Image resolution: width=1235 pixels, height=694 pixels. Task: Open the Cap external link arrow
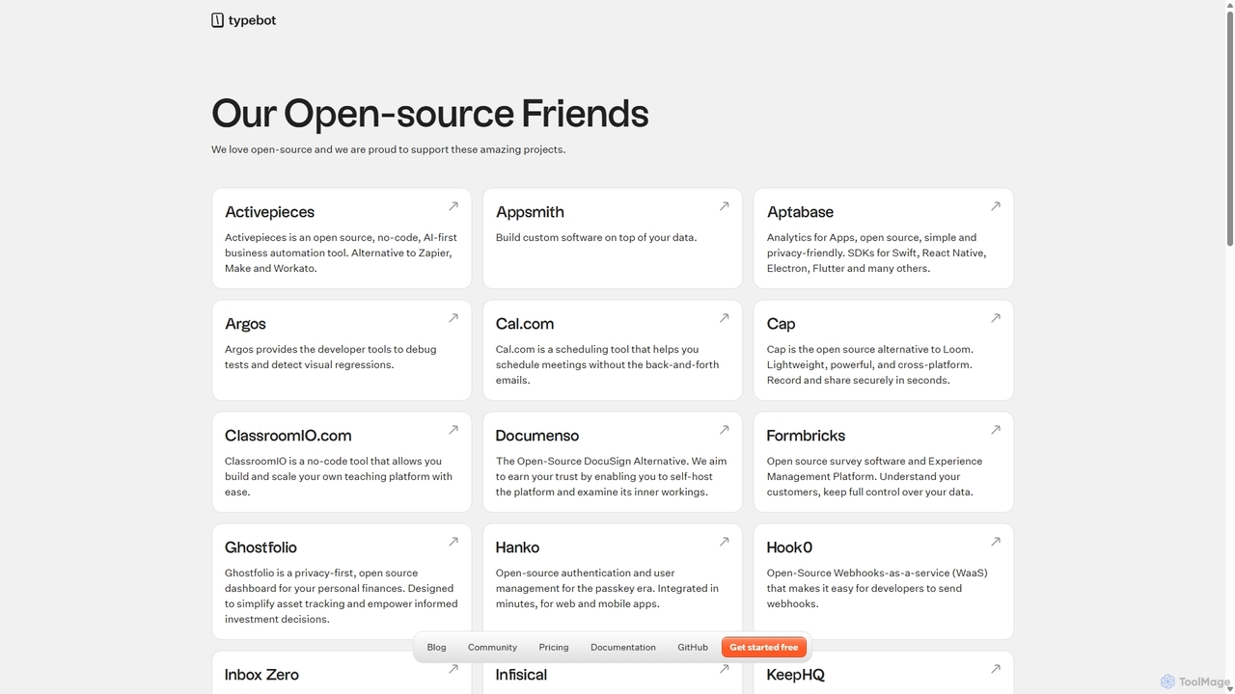[x=996, y=318]
